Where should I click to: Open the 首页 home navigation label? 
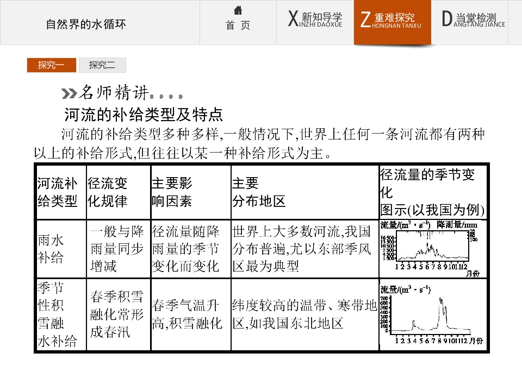[x=238, y=26]
